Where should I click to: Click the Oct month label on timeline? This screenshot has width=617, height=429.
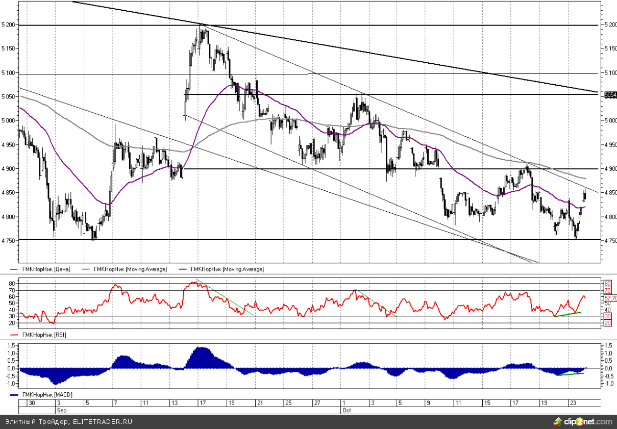345,410
